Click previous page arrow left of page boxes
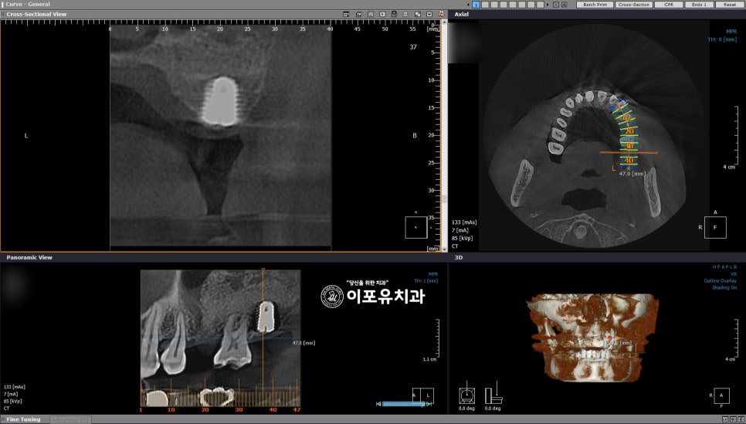 468,5
